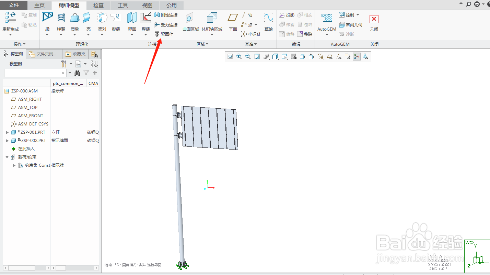Toggle simulation entity display (node icon)
Screen dimensions: 490x275
tap(357, 57)
